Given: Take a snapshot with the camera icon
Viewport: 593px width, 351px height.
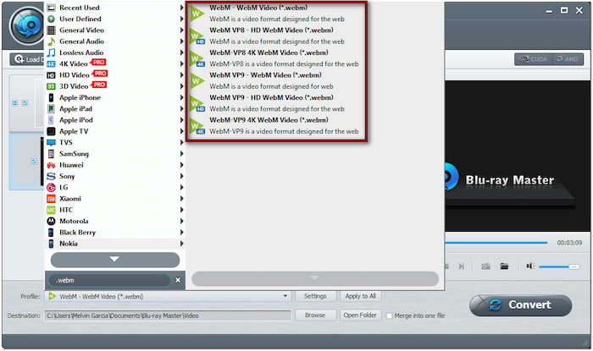Looking at the screenshot, I should (x=486, y=266).
